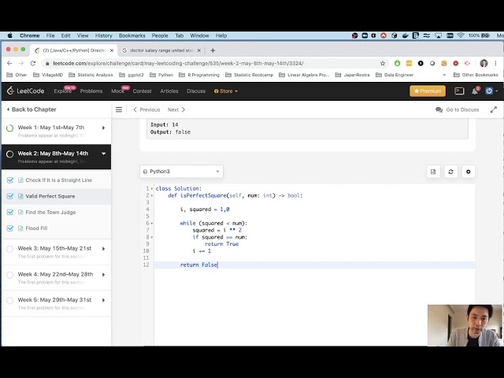This screenshot has height=378, width=504.
Task: Go Back to Chapter
Action: tap(31, 109)
